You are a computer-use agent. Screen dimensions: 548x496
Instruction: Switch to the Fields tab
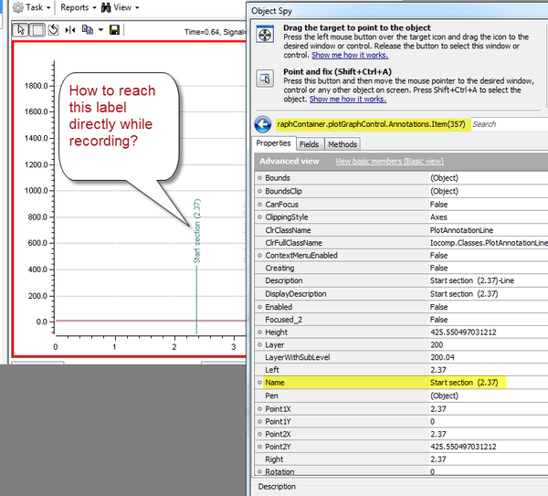click(x=309, y=144)
